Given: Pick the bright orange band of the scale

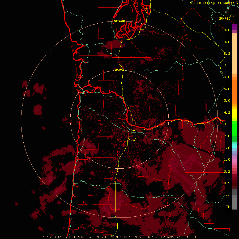Looking at the screenshot, I should click(234, 92).
